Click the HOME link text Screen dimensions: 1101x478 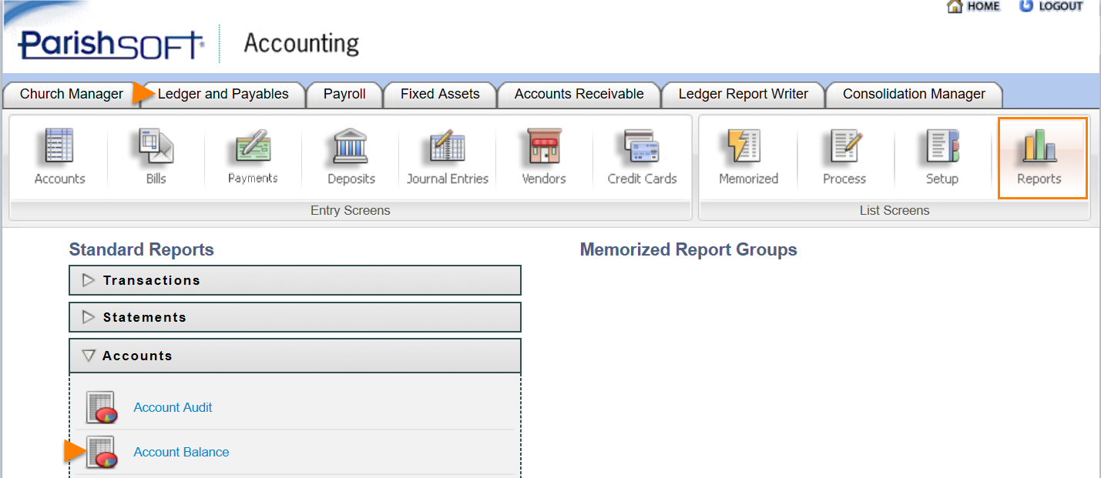point(983,6)
